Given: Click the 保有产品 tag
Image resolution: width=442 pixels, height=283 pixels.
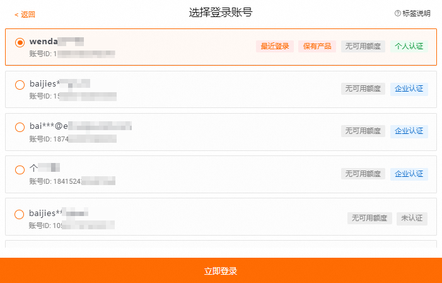Looking at the screenshot, I should (317, 46).
